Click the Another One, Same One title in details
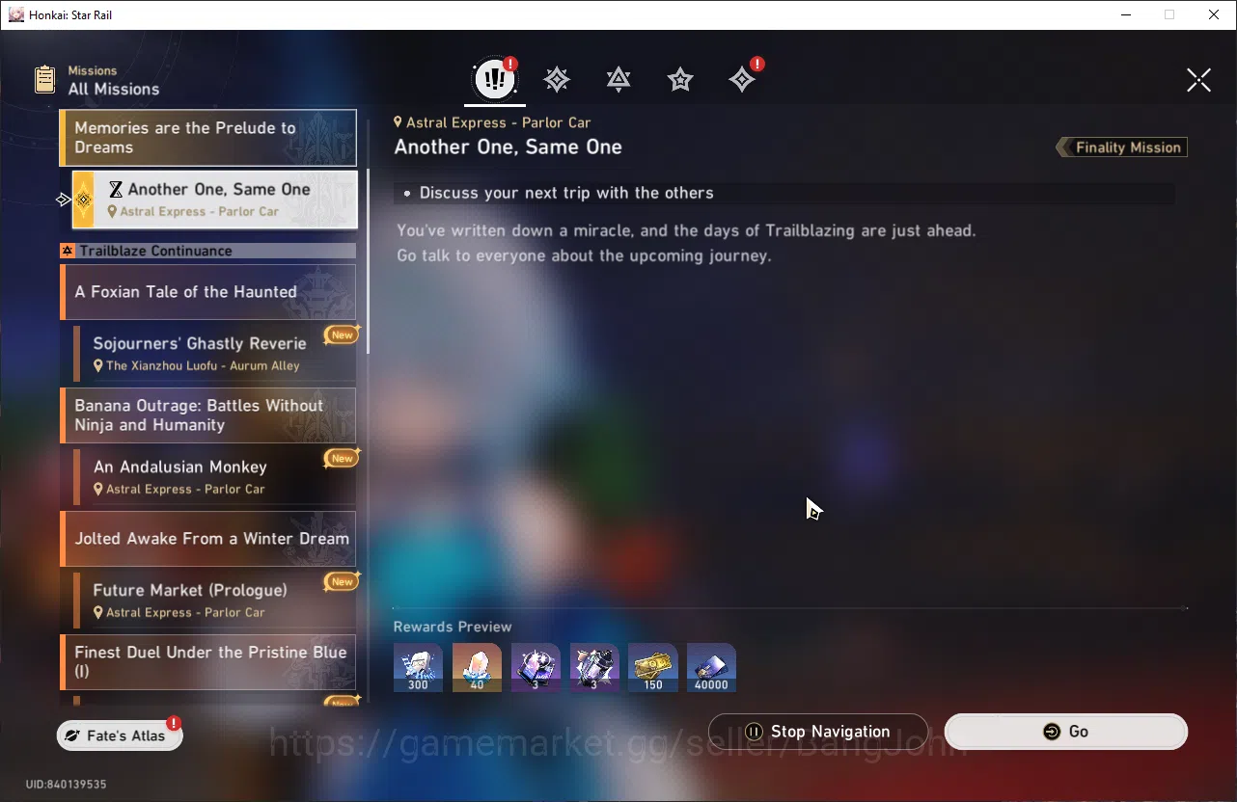Image resolution: width=1237 pixels, height=802 pixels. (x=509, y=147)
